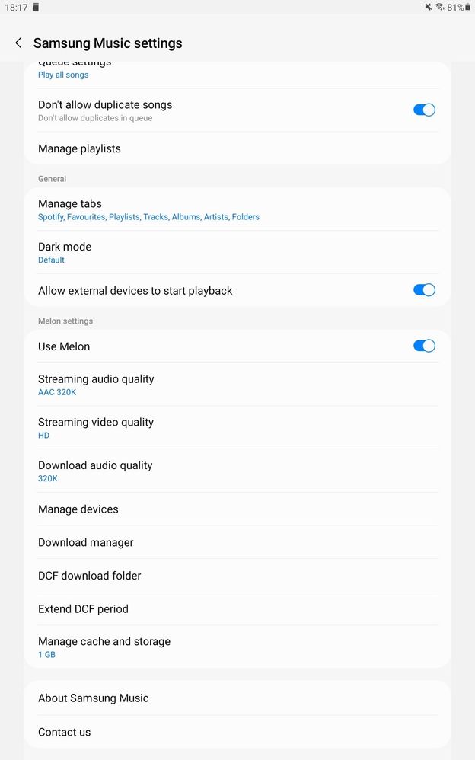Open Dark mode option
This screenshot has width=475, height=760.
pyautogui.click(x=237, y=252)
